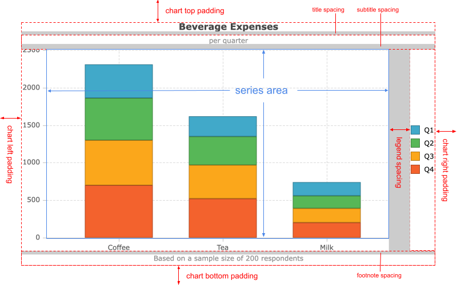Click the Tea bar's orange Q3 segment
The width and height of the screenshot is (457, 285).
point(223,181)
